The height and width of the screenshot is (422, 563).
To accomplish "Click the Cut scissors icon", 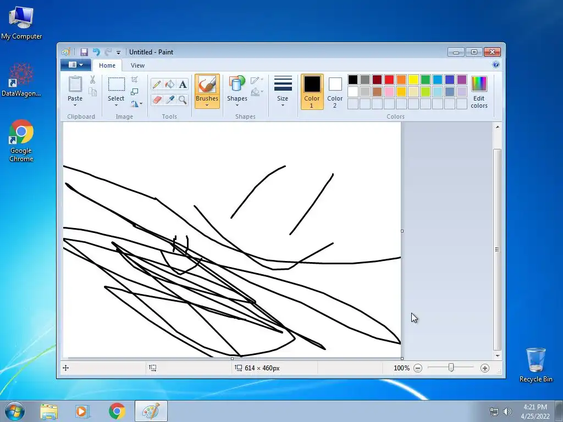I will 92,80.
